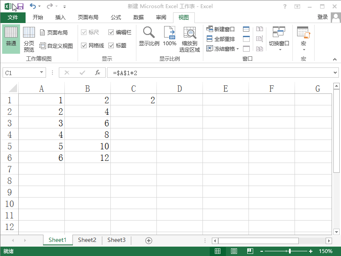Click the Synchronous Scrolling icon
Screen dimensions: 341x256
[260, 39]
